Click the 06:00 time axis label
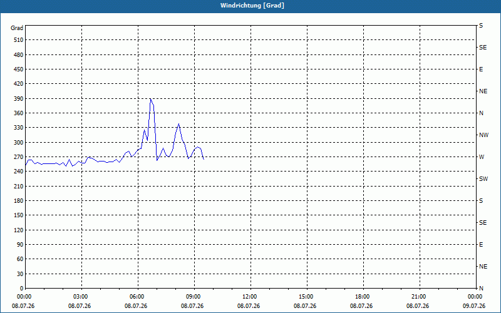 coord(138,297)
